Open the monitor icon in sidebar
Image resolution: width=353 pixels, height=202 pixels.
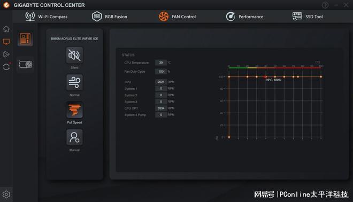pyautogui.click(x=6, y=42)
